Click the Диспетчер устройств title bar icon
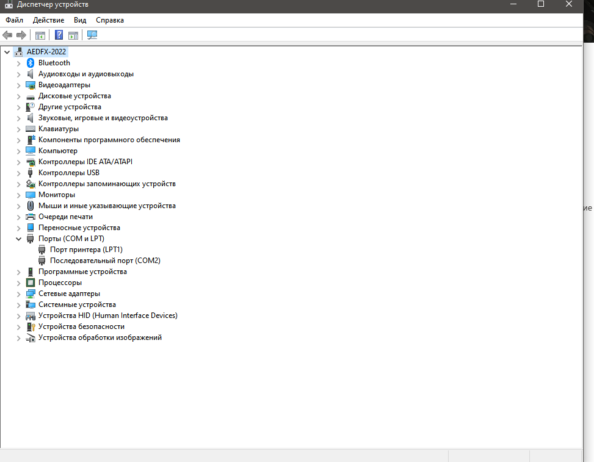This screenshot has width=594, height=462. pyautogui.click(x=9, y=4)
